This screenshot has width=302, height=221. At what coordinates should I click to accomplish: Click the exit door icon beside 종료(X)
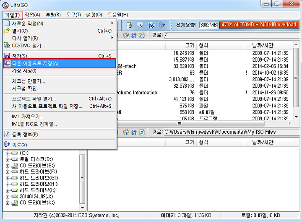click(x=7, y=144)
